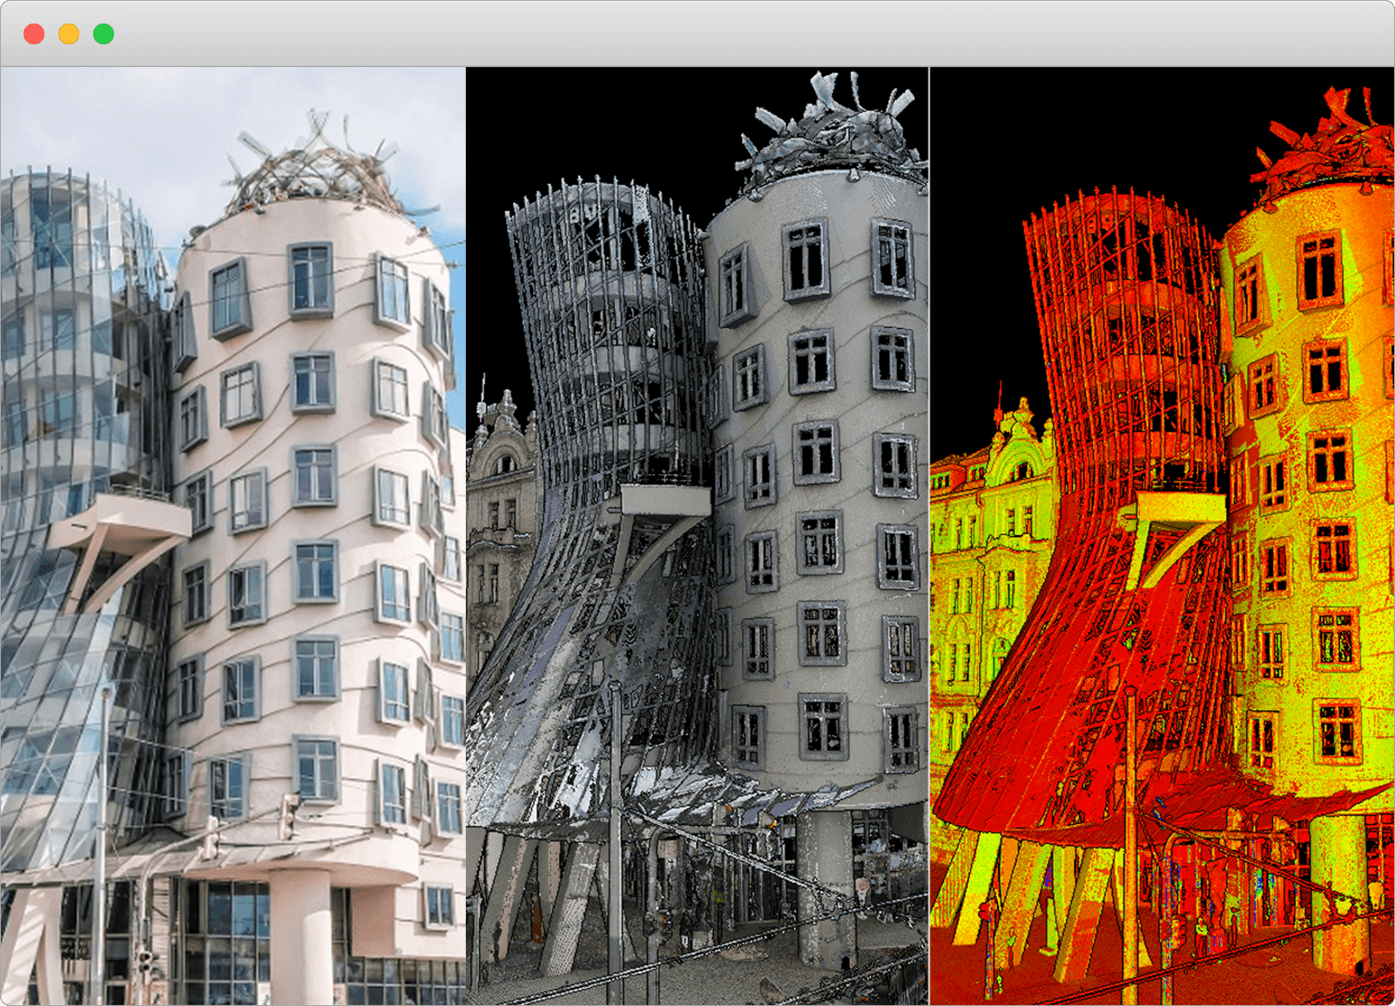Select the original color photograph panel

(x=232, y=535)
